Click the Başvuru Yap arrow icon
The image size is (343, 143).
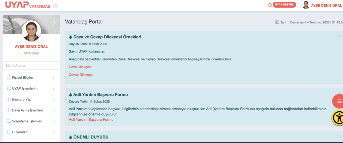coord(9,99)
